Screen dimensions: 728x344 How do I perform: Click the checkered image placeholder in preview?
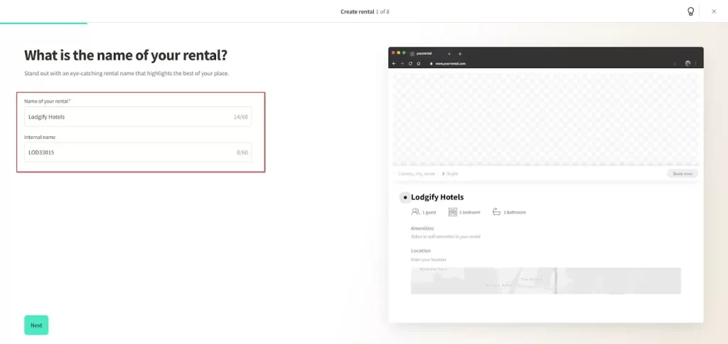pos(545,118)
